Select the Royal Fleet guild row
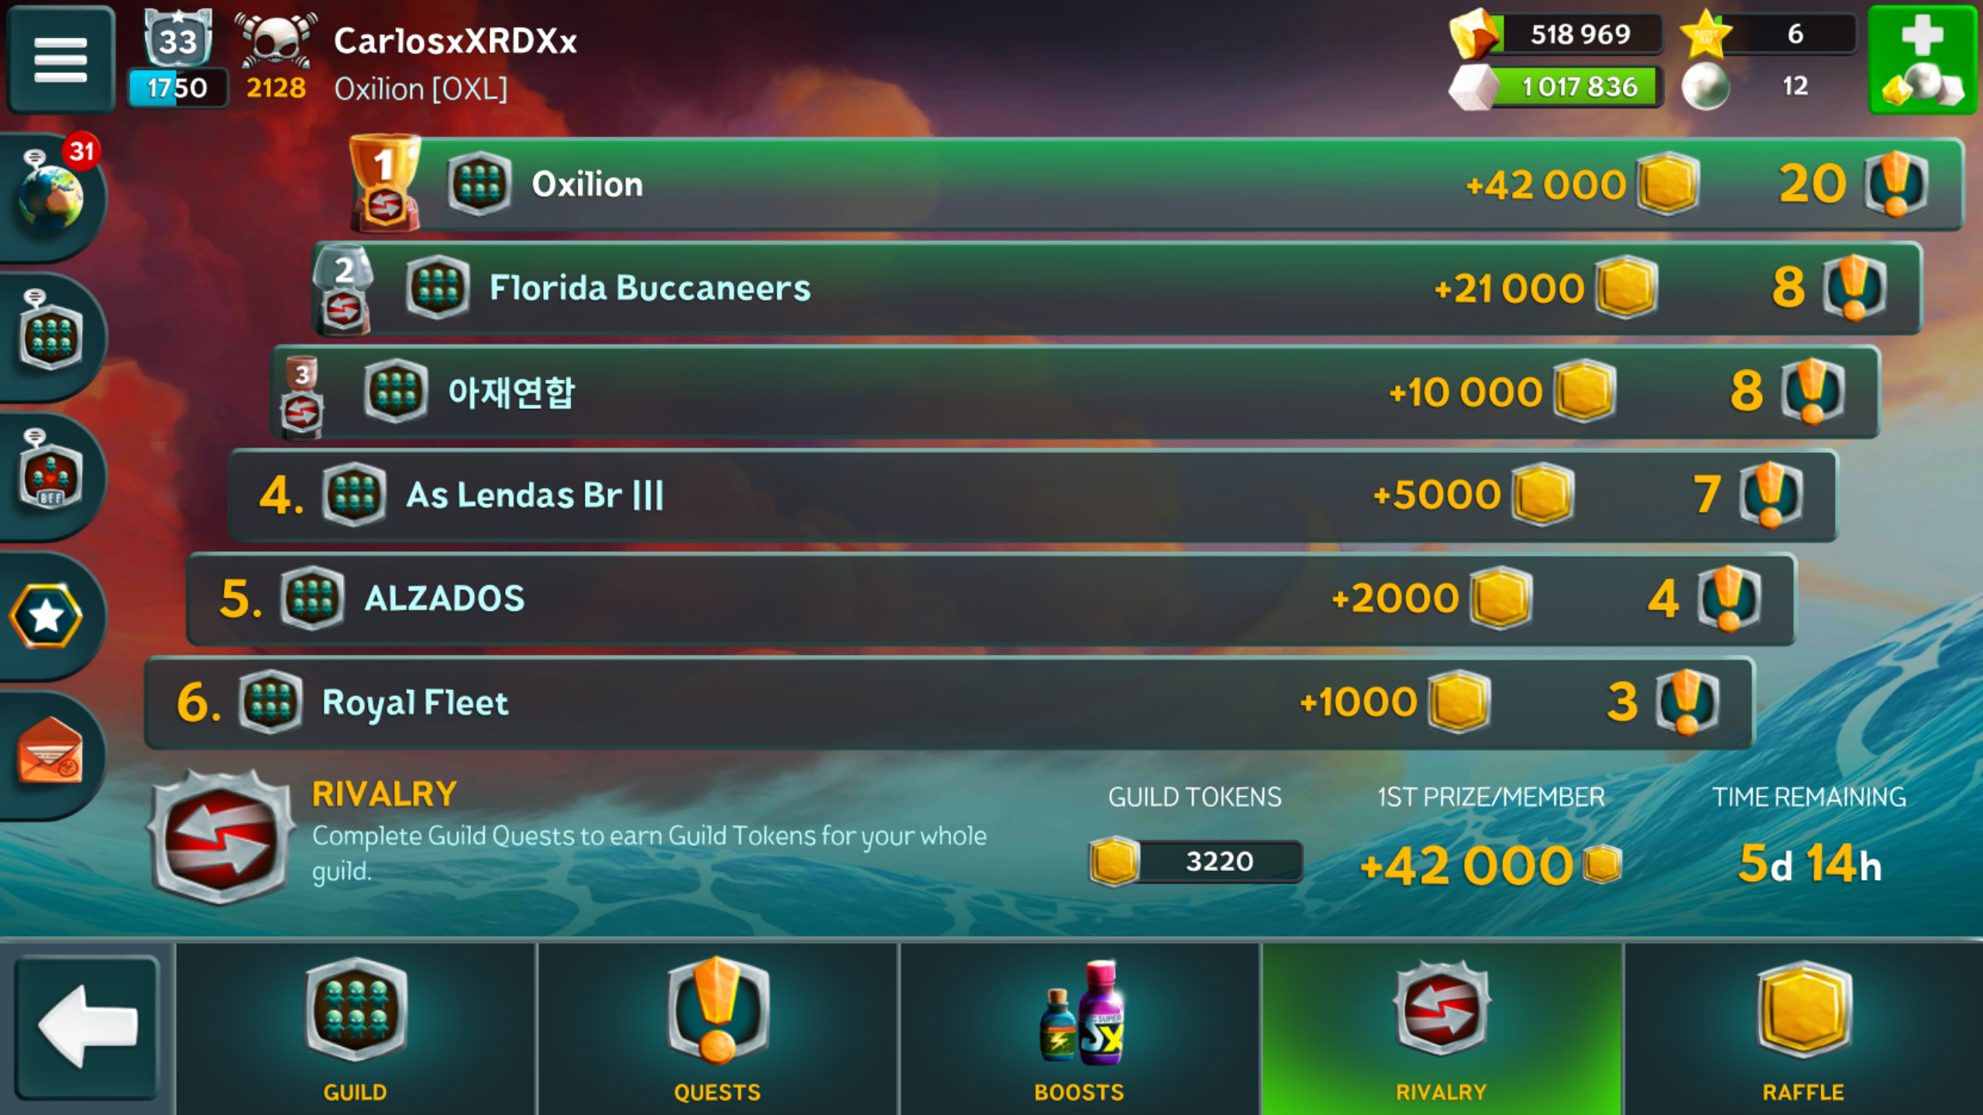 point(950,703)
